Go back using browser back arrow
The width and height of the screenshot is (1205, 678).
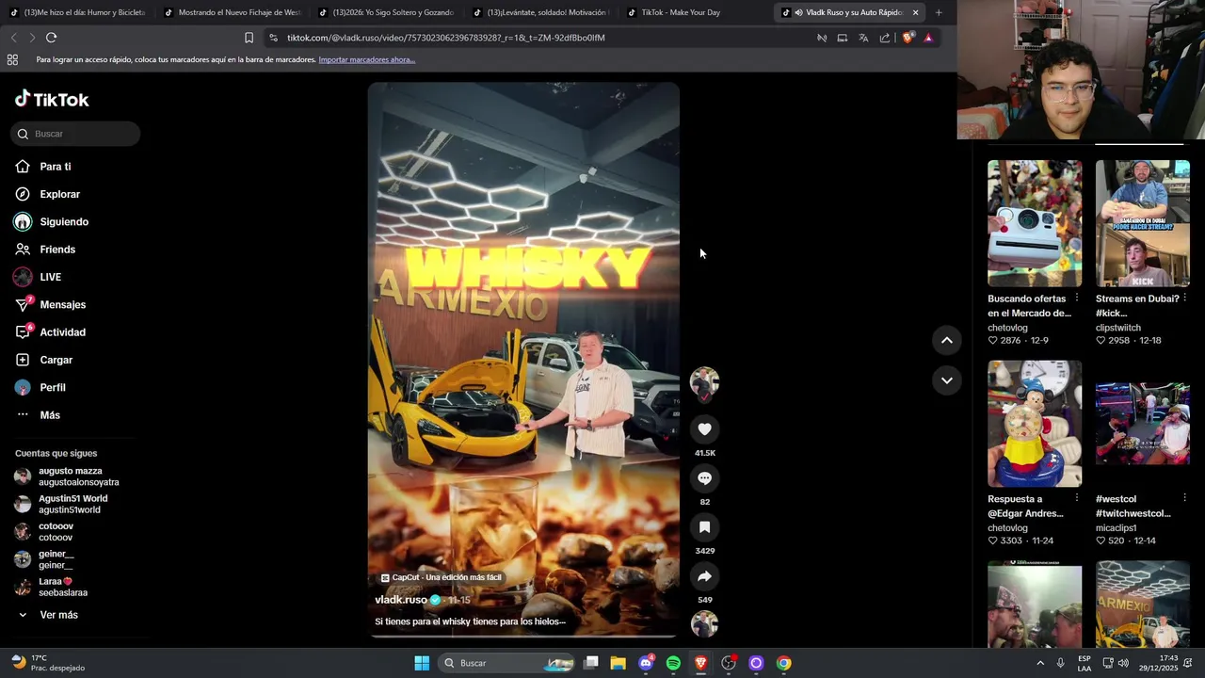click(x=13, y=38)
